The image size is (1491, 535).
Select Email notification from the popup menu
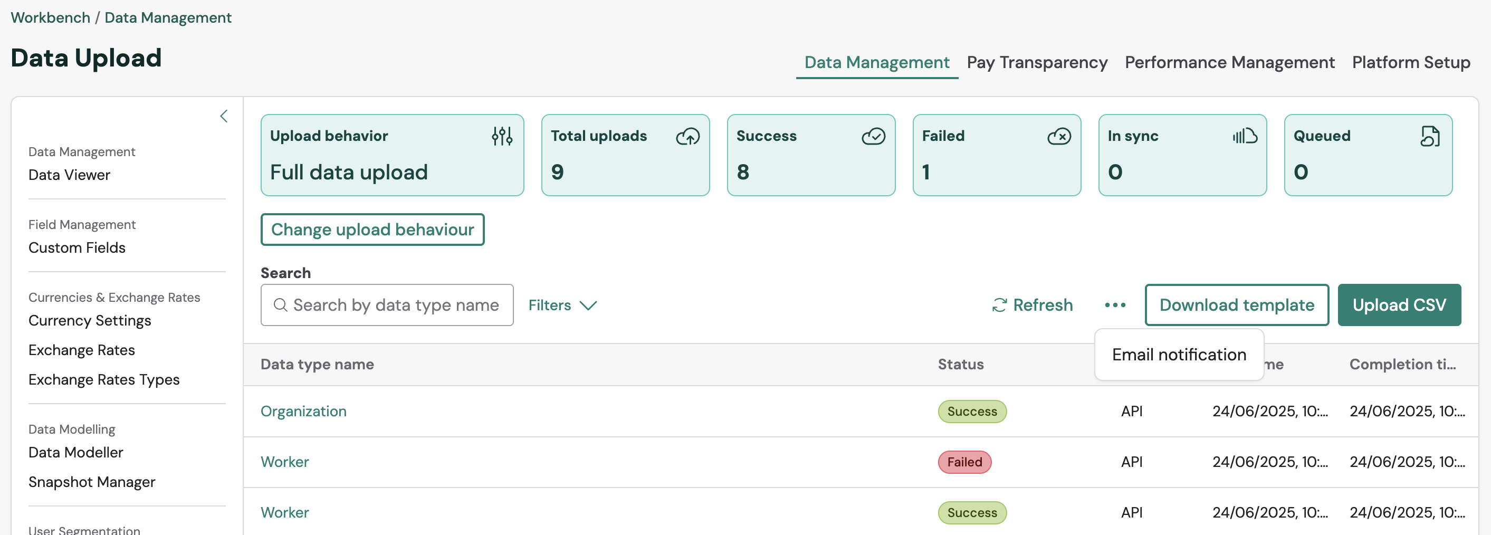(x=1179, y=355)
